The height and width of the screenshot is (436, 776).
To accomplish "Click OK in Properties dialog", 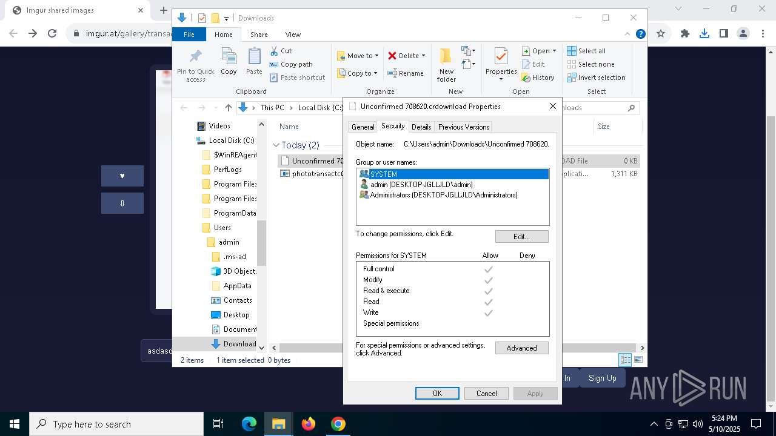I will click(437, 394).
